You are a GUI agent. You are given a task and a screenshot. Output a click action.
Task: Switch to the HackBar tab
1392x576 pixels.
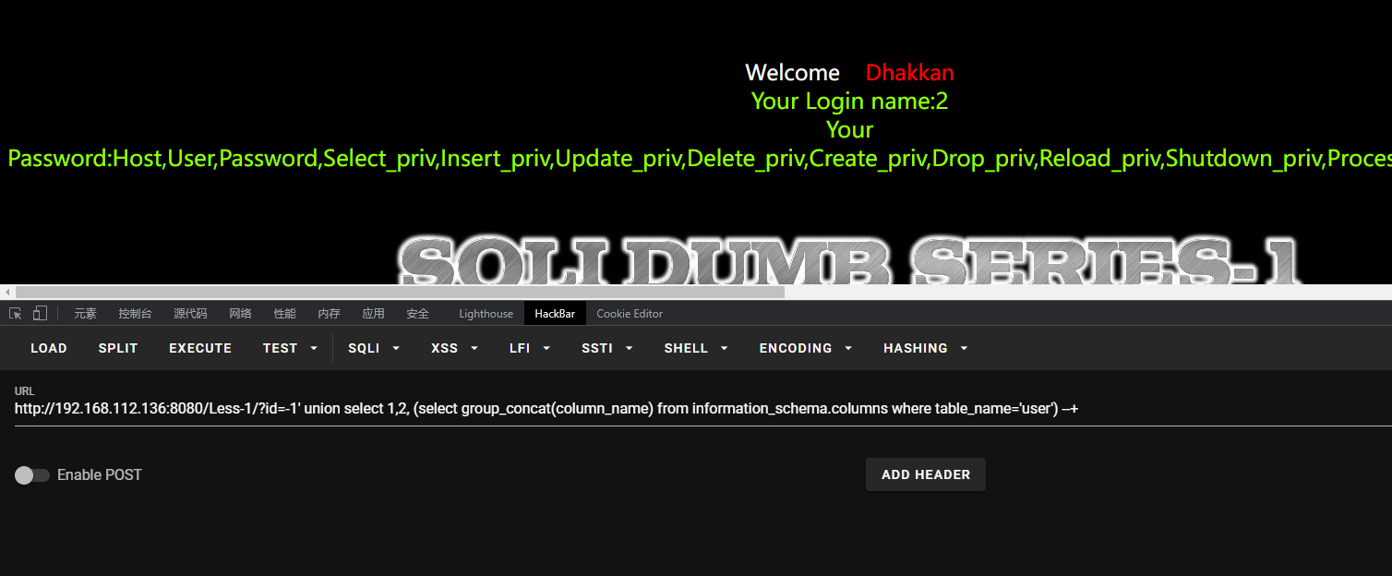(555, 314)
